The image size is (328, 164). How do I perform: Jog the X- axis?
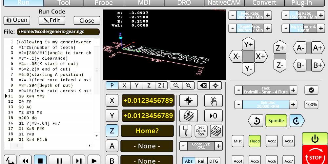[x=236, y=56]
